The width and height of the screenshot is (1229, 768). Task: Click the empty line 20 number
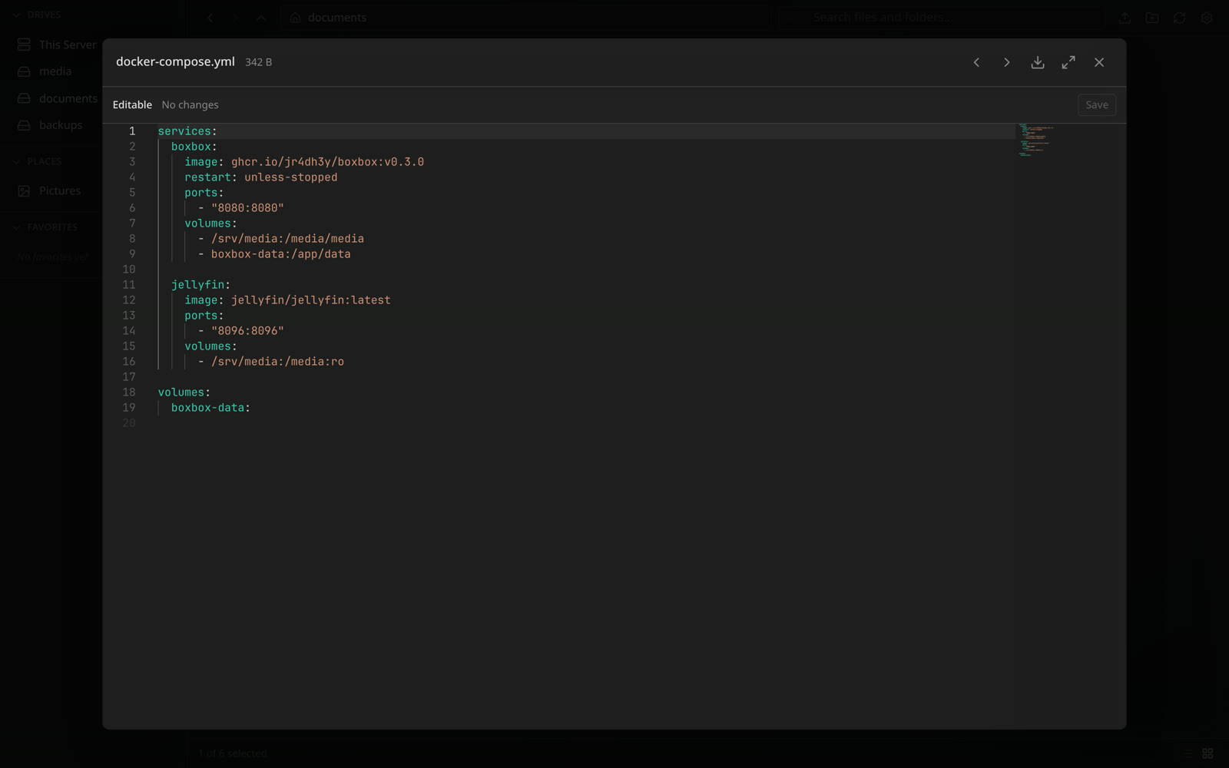tap(128, 423)
